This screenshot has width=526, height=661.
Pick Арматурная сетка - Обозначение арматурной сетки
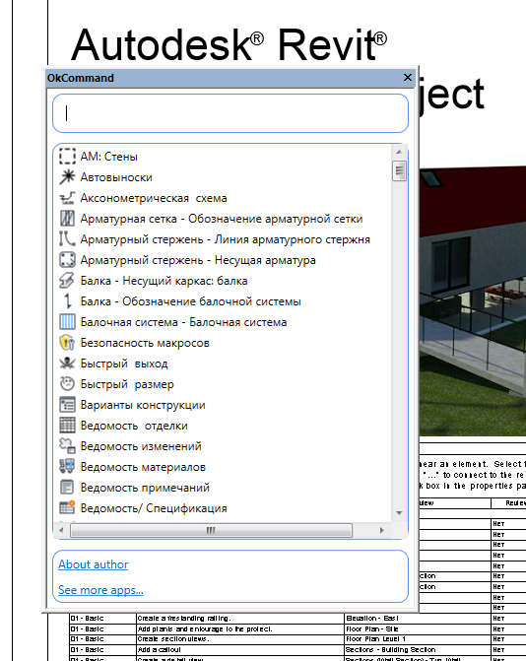222,219
